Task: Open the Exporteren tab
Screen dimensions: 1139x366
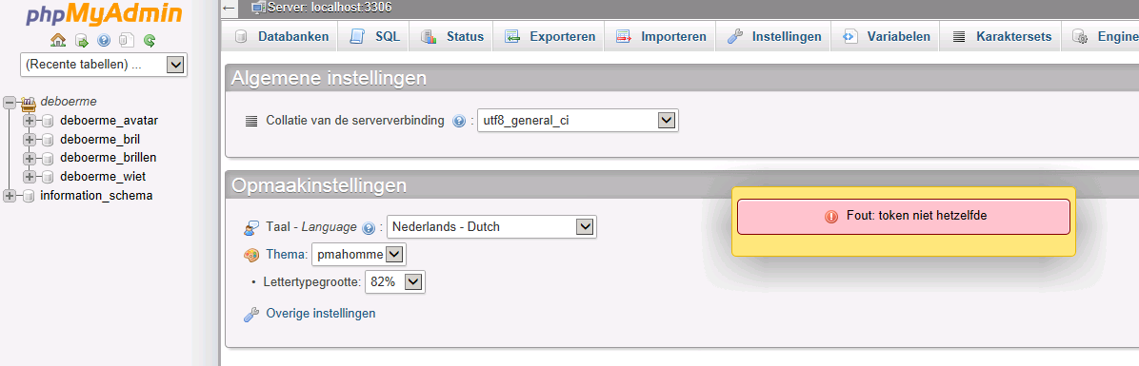Action: 550,36
